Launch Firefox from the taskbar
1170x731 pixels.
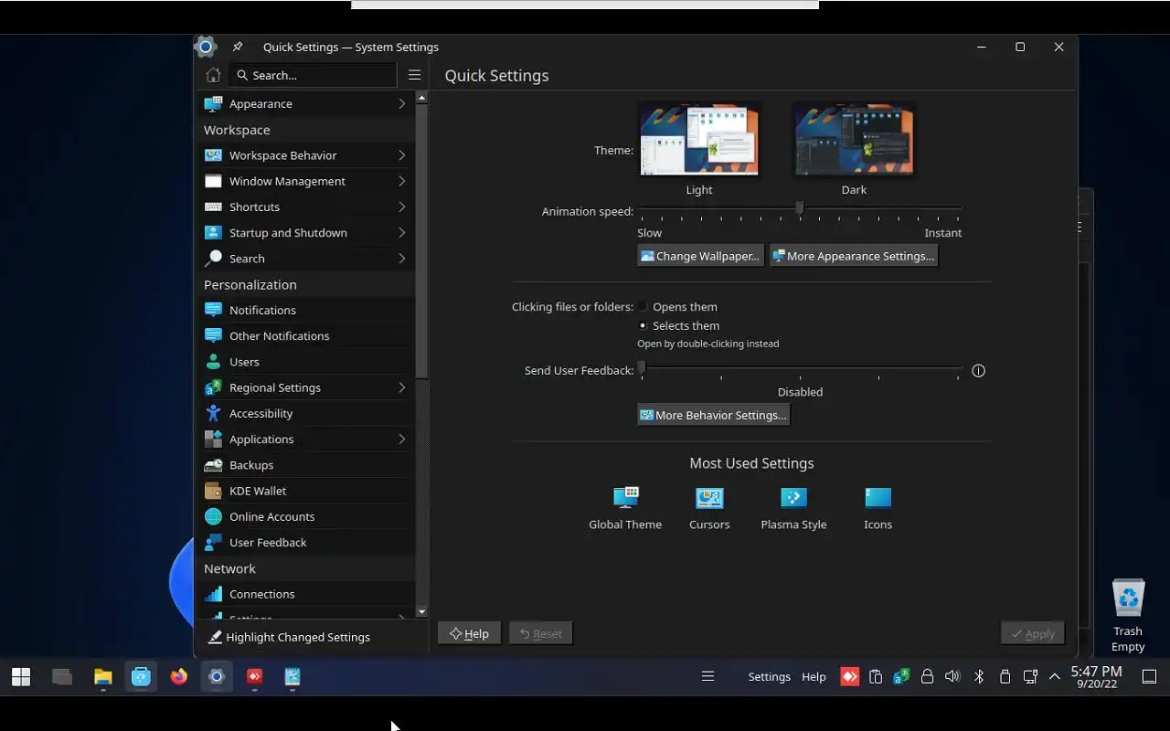(x=179, y=677)
